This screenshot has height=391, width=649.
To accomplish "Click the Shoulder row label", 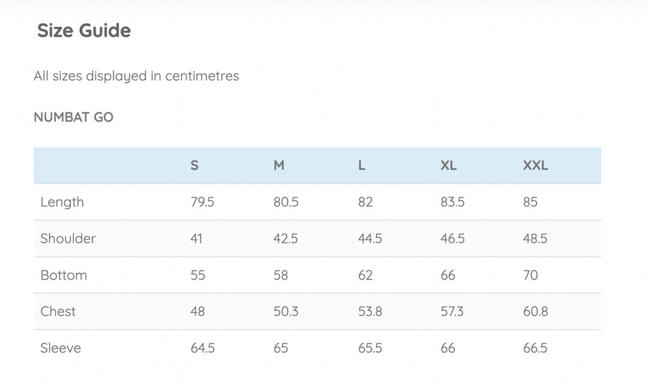I will click(68, 239).
